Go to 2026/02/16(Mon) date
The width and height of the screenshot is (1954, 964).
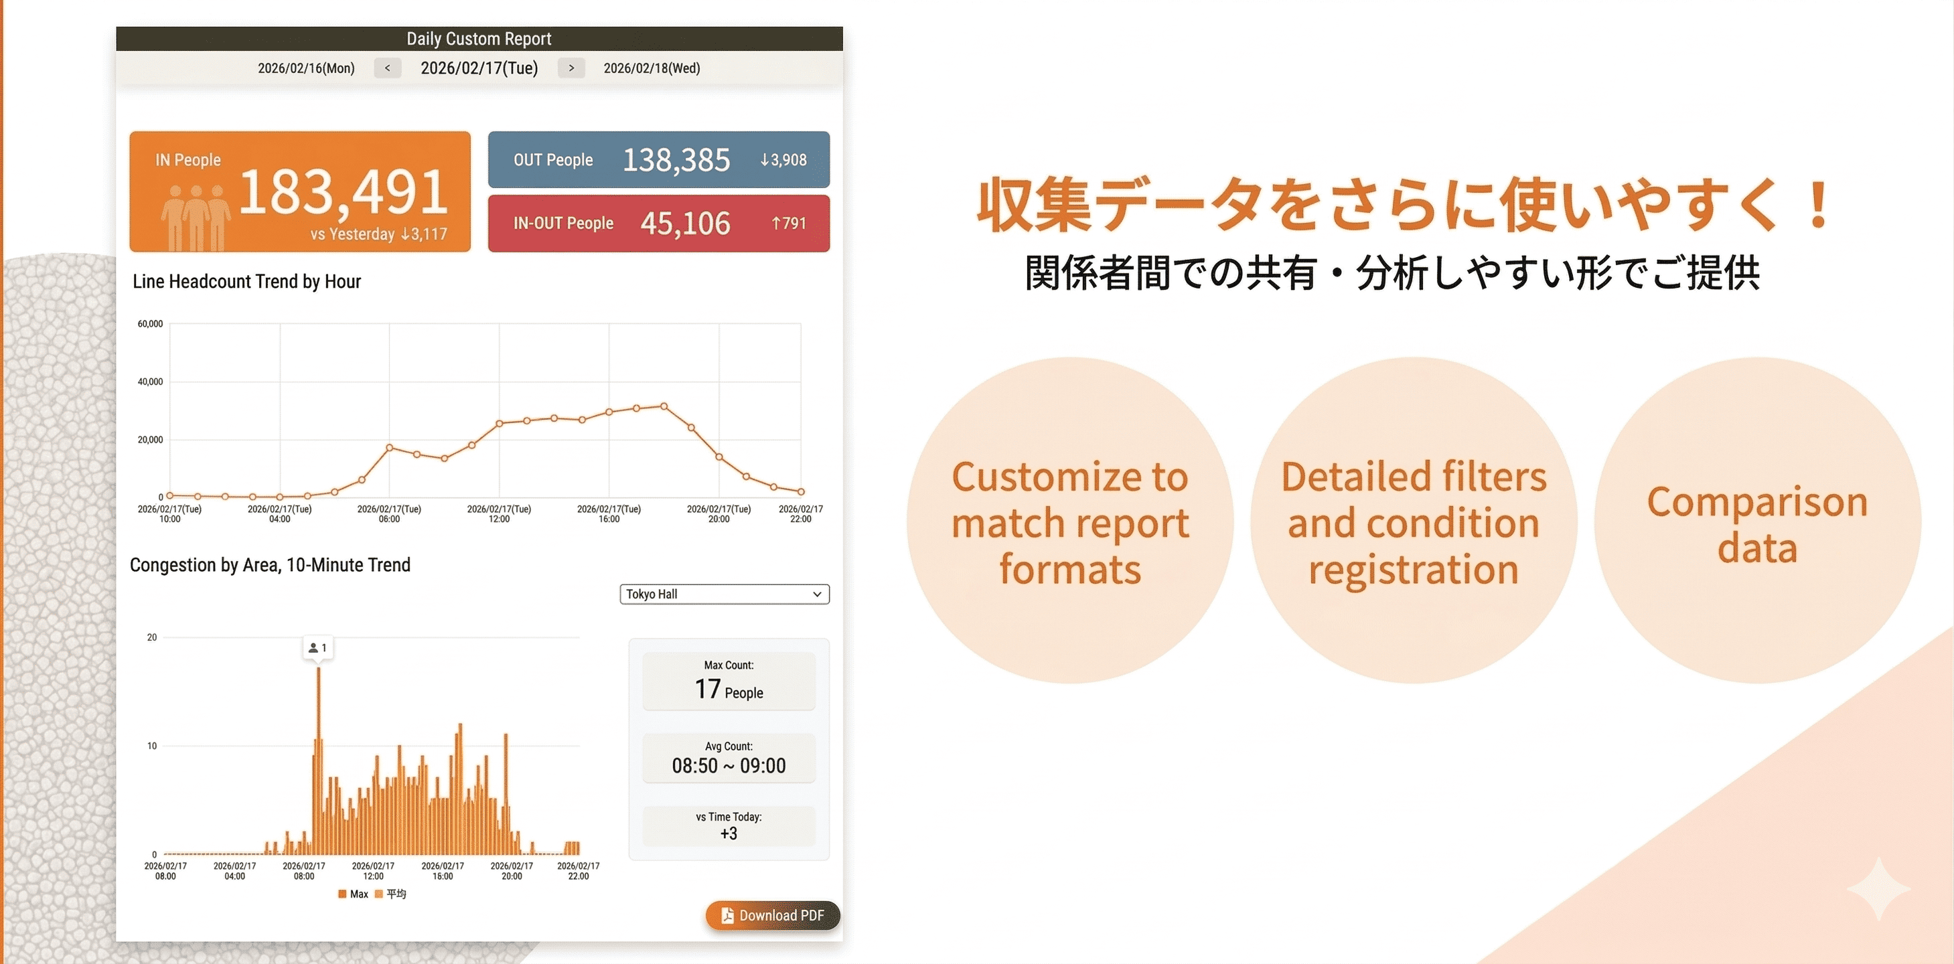tap(307, 68)
